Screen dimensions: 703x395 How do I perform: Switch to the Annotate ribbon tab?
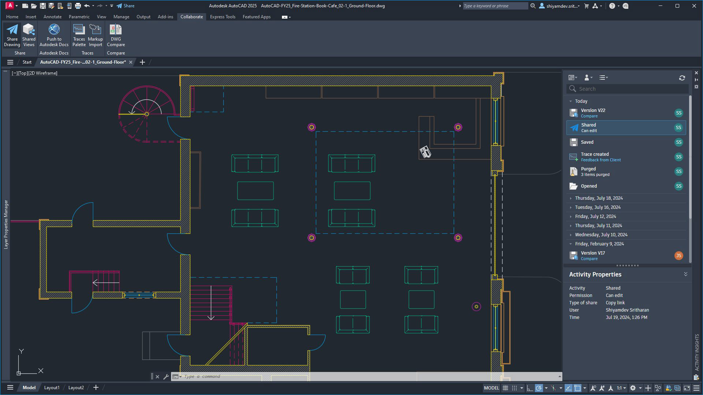coord(52,17)
